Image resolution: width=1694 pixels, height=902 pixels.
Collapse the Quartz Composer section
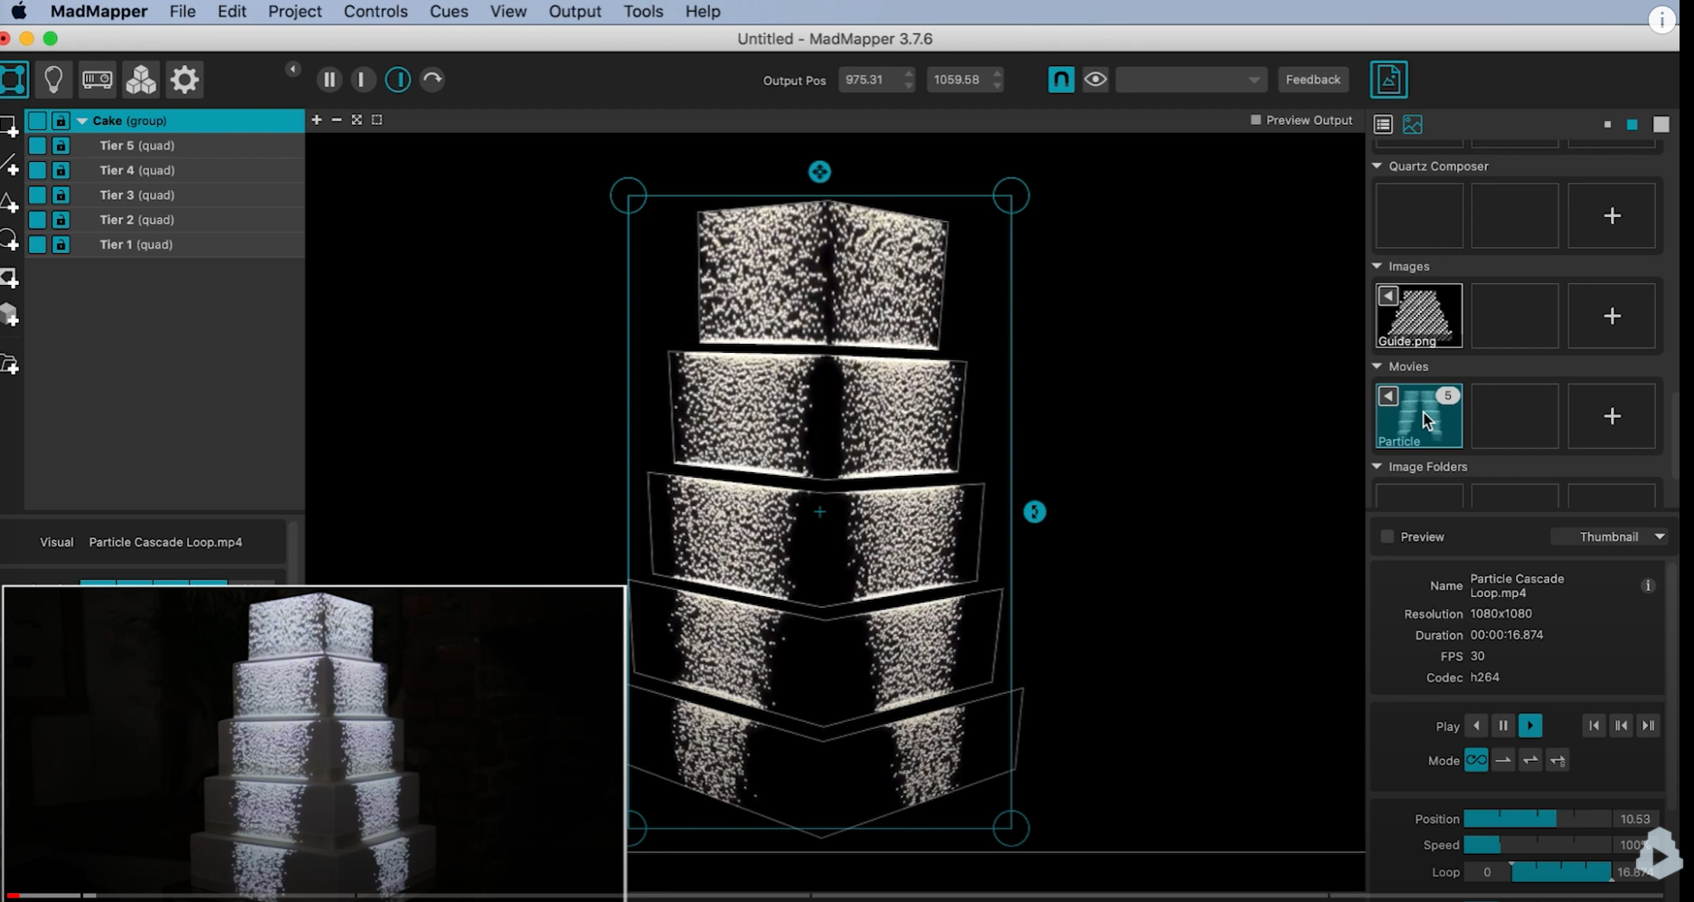(1377, 166)
